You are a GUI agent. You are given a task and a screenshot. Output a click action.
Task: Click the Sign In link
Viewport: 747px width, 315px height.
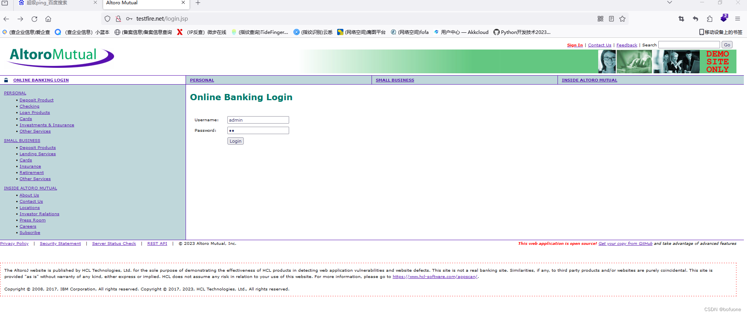coord(575,45)
